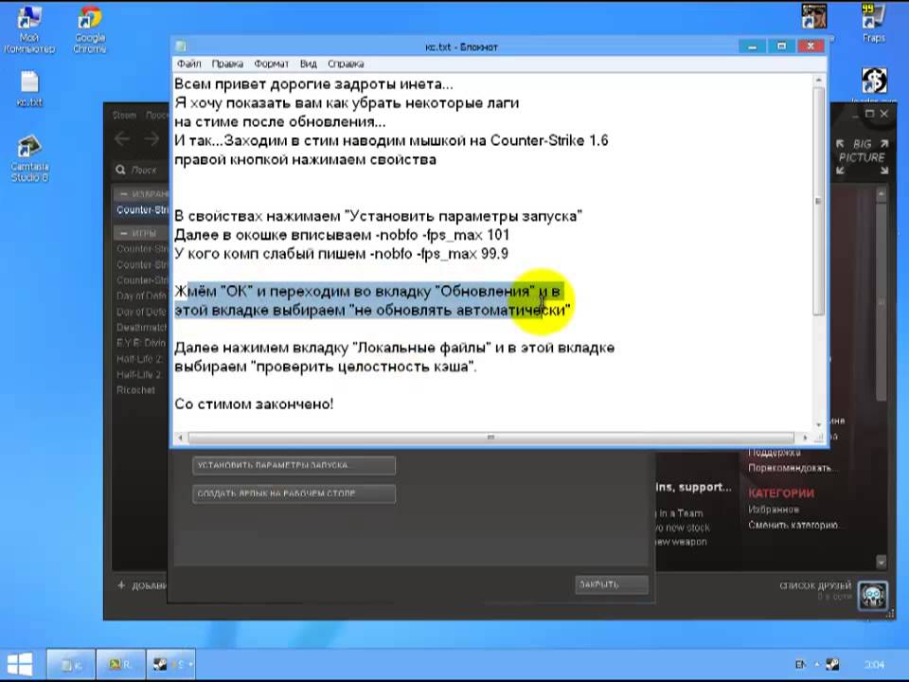
Task: Open Список друзей in Steam
Action: click(x=815, y=585)
